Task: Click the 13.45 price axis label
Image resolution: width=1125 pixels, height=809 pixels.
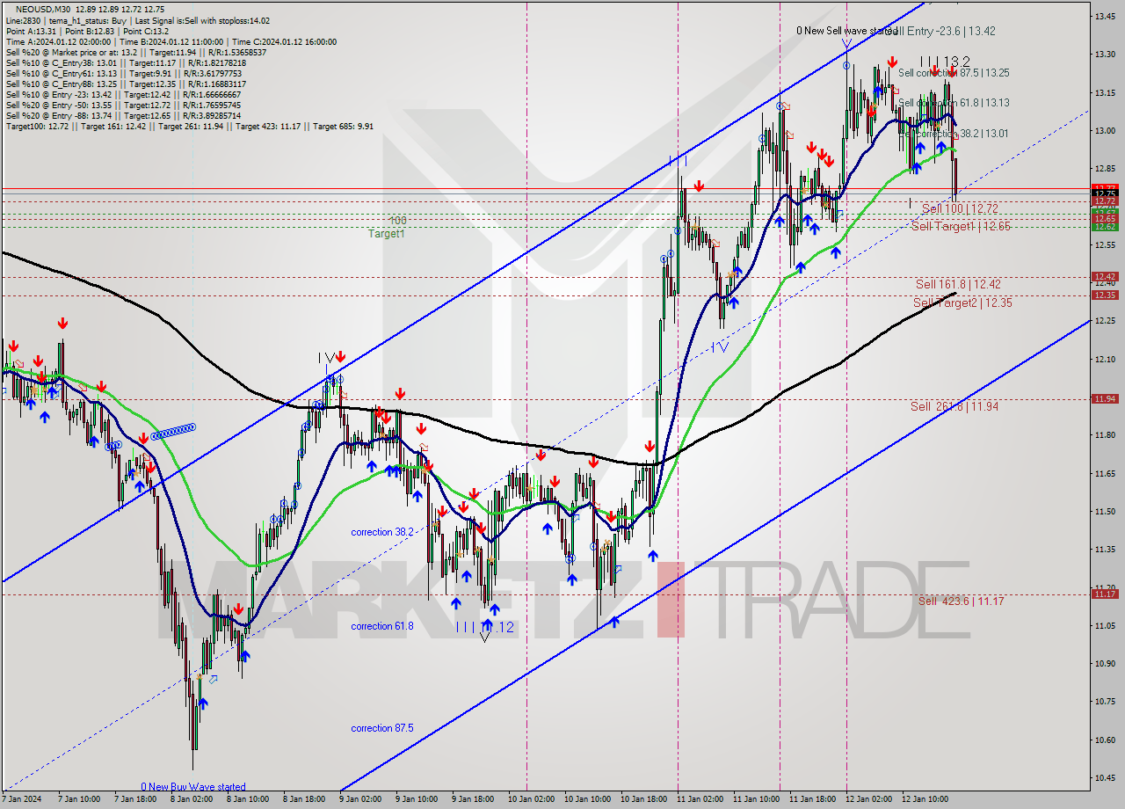Action: pos(1105,16)
